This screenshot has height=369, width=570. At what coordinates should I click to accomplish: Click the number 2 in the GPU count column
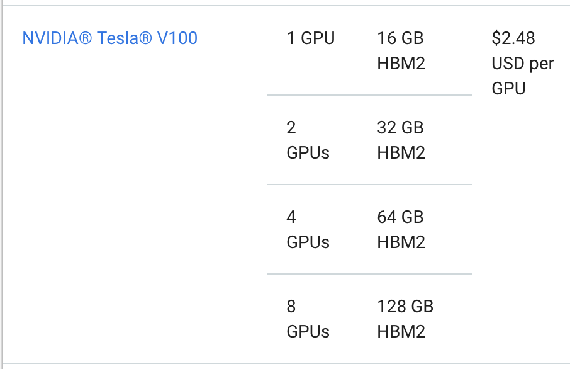point(291,128)
